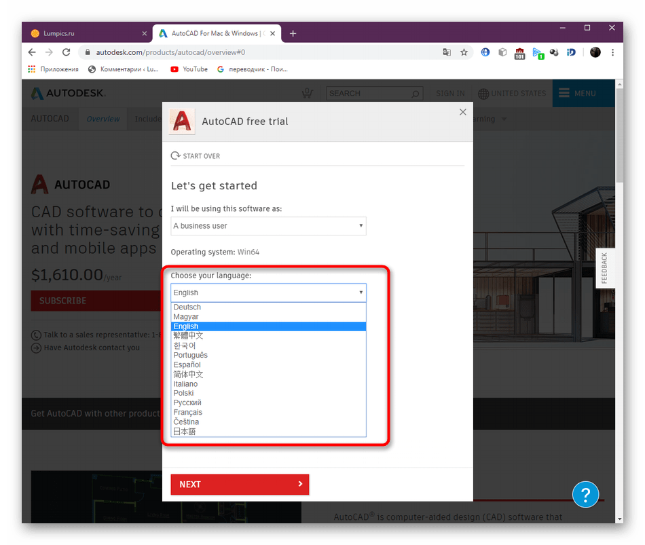Open the Комментарии bookmark
Screen dimensions: 645x545
coord(124,69)
